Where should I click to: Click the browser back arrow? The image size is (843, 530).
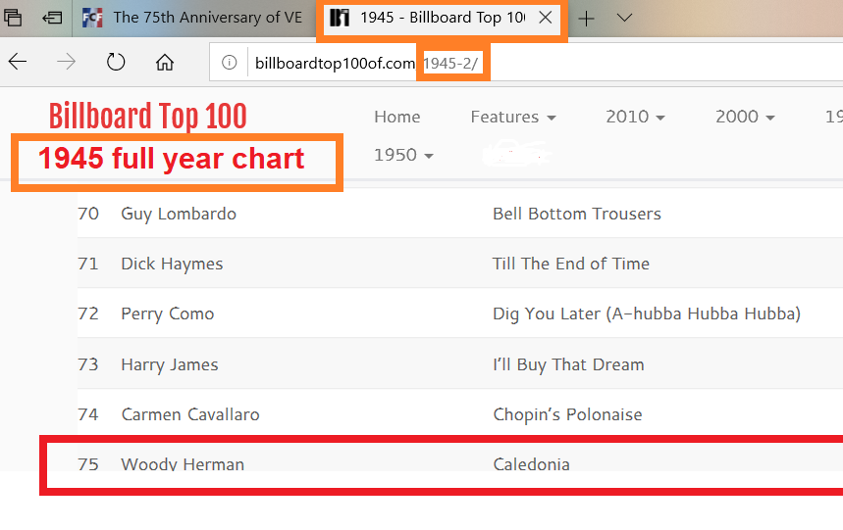click(18, 63)
